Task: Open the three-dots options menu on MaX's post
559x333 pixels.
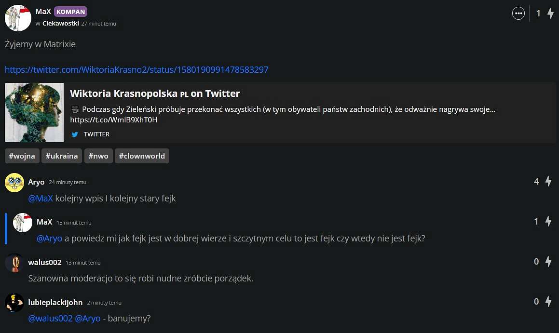Action: coord(518,13)
